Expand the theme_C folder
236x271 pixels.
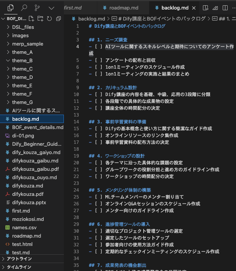pos(32,69)
